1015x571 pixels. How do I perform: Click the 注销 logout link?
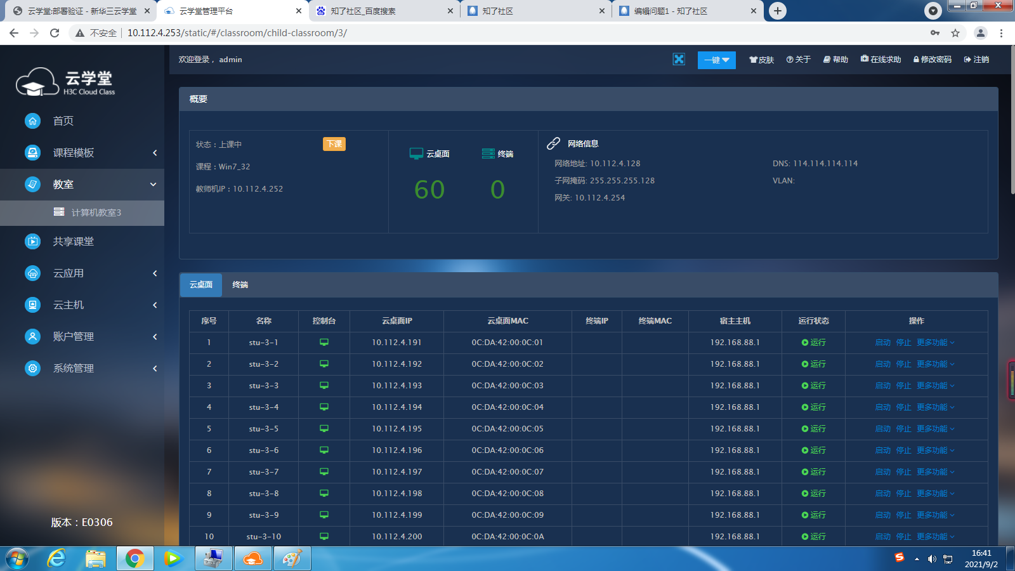click(x=976, y=60)
